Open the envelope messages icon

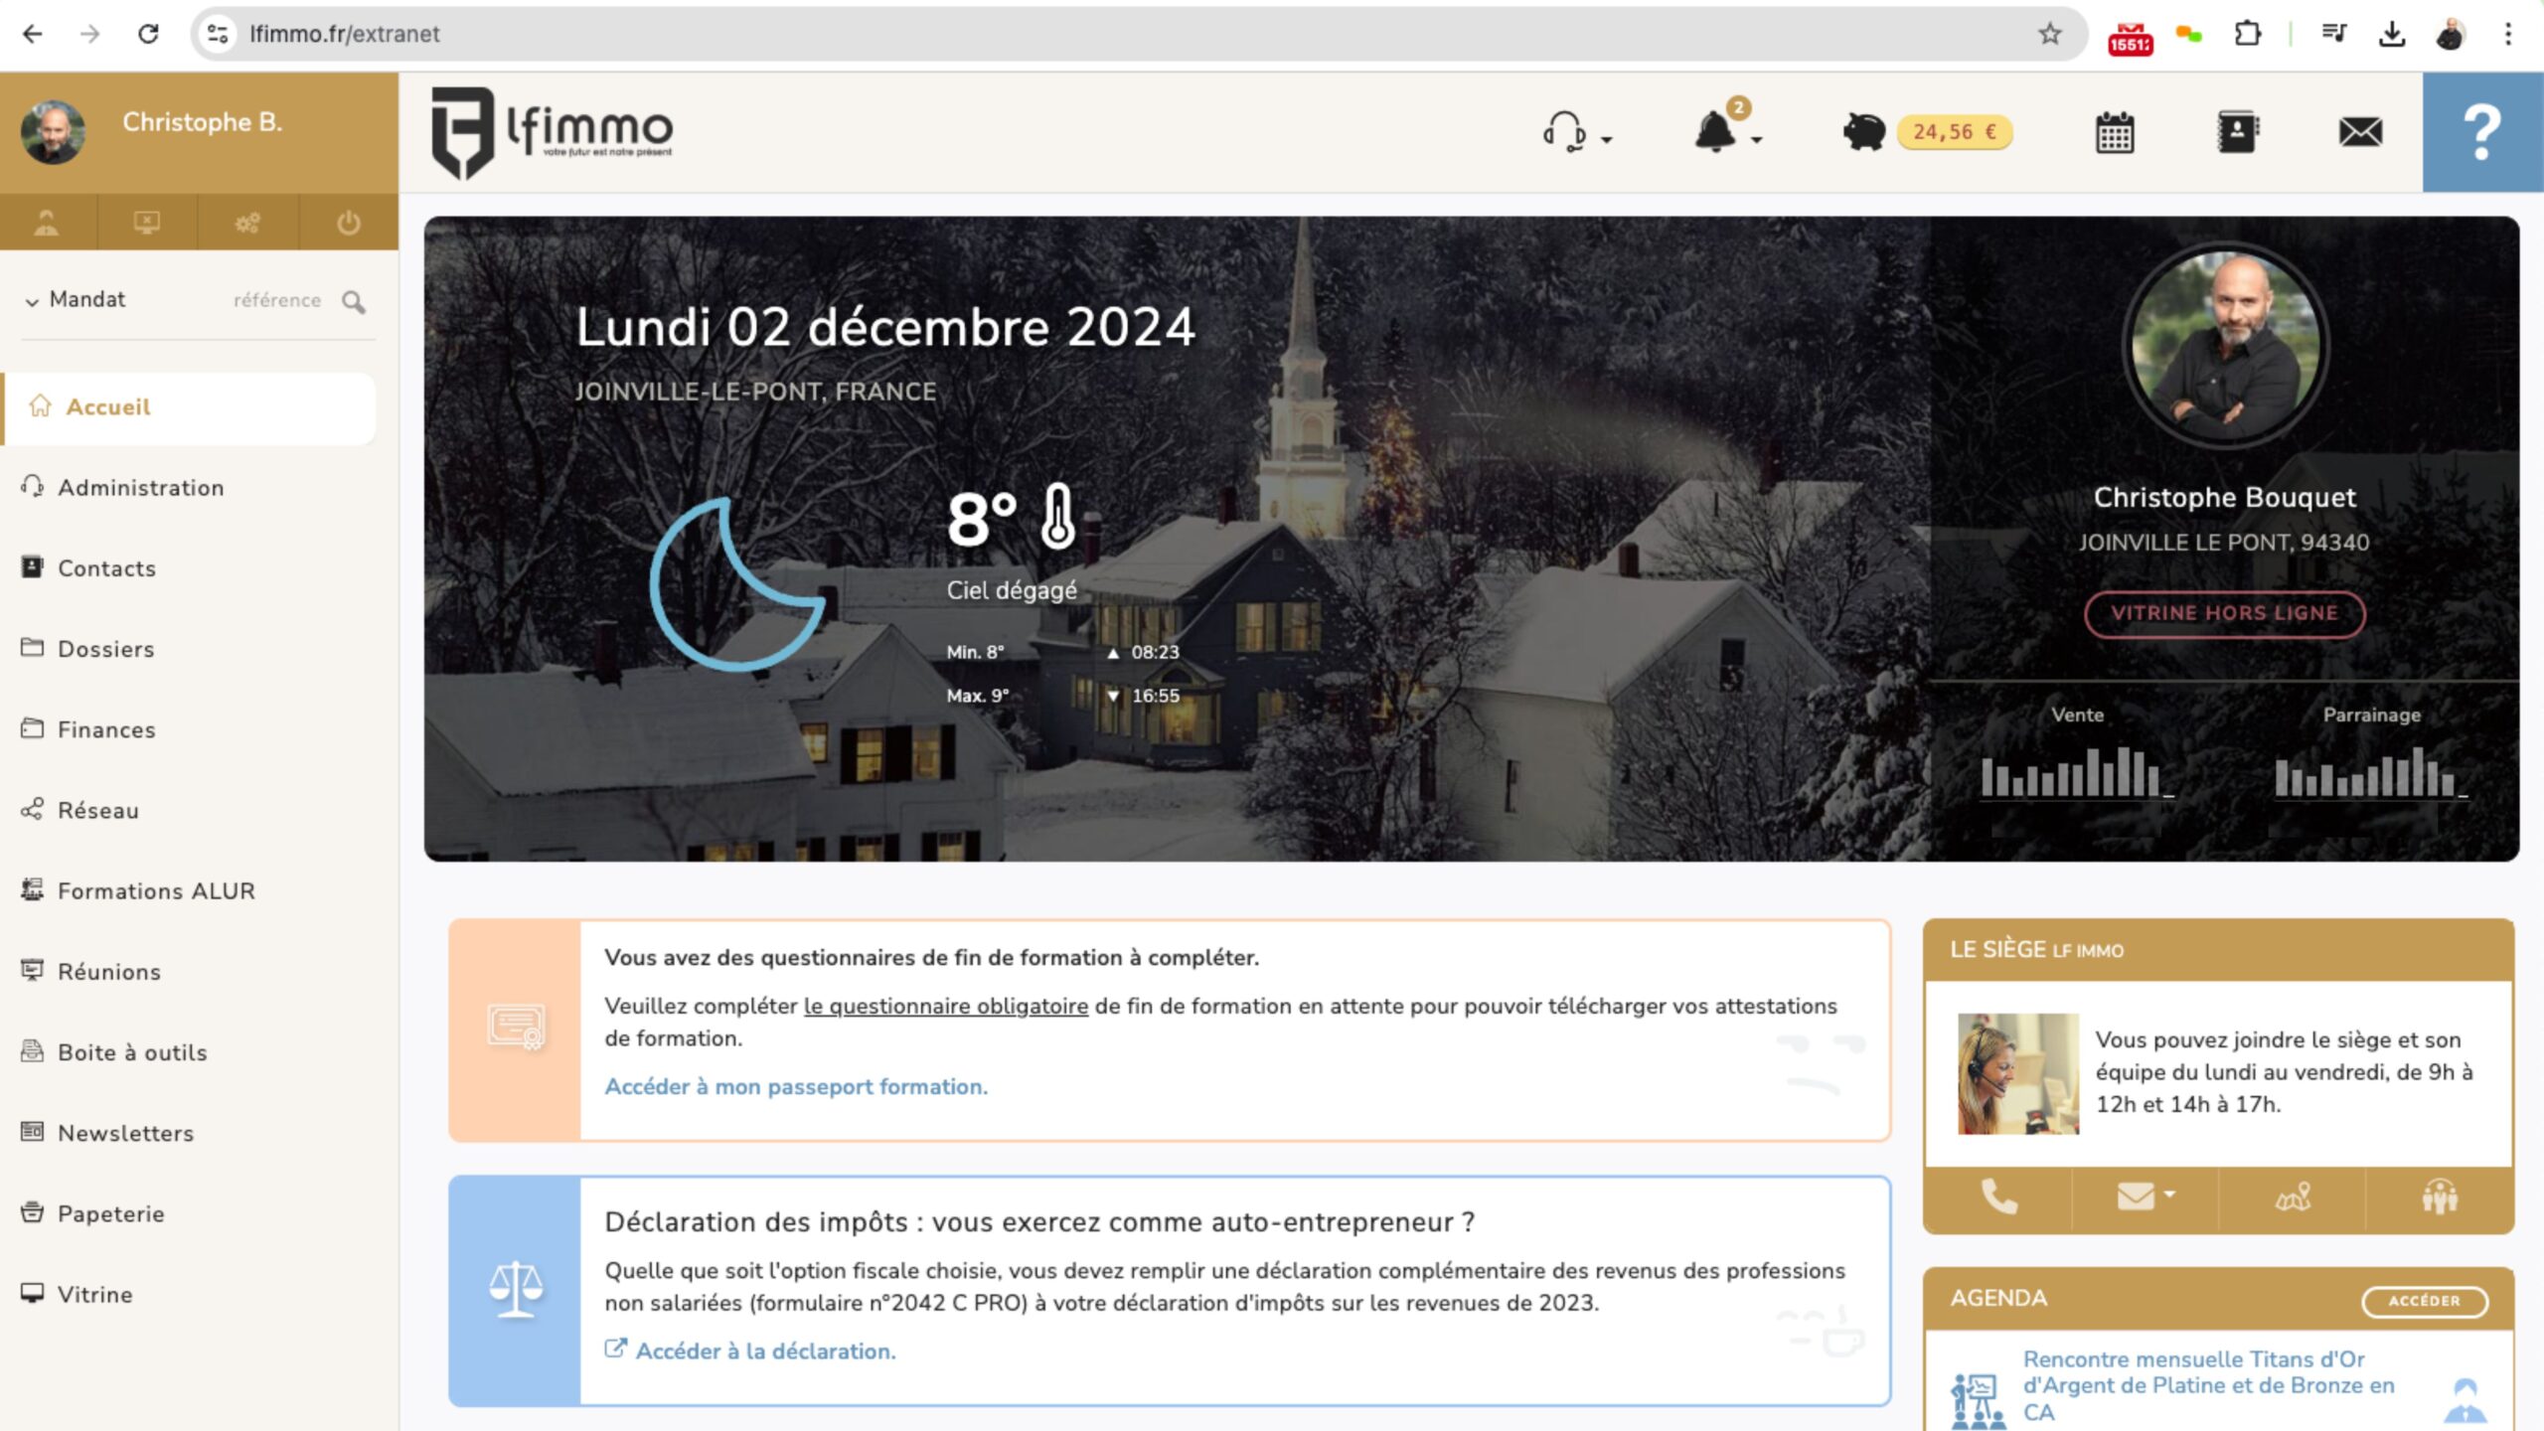pyautogui.click(x=2360, y=132)
